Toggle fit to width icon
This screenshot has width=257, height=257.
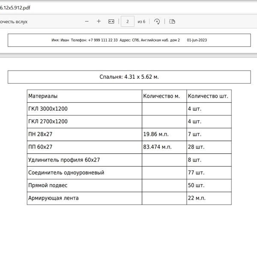pyautogui.click(x=111, y=21)
